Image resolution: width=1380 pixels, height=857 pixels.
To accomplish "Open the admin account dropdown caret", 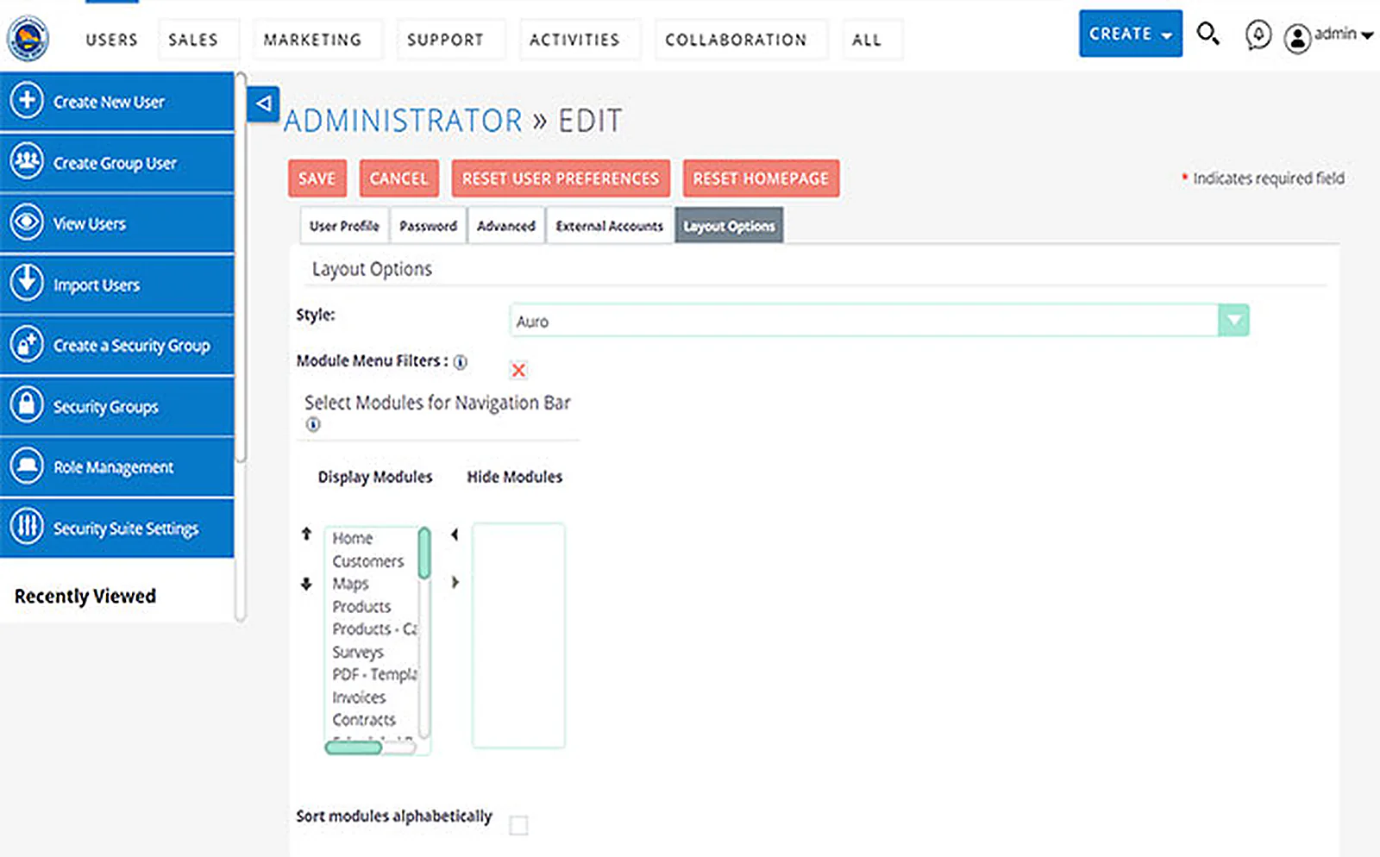I will tap(1367, 35).
